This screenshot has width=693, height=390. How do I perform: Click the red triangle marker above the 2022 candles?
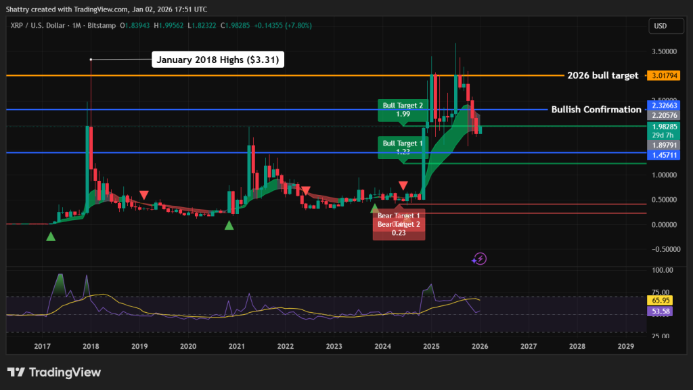[x=306, y=188]
